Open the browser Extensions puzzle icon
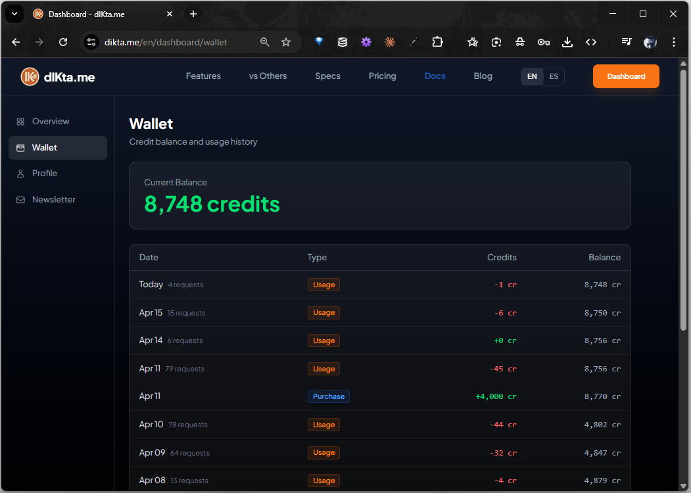 click(437, 41)
